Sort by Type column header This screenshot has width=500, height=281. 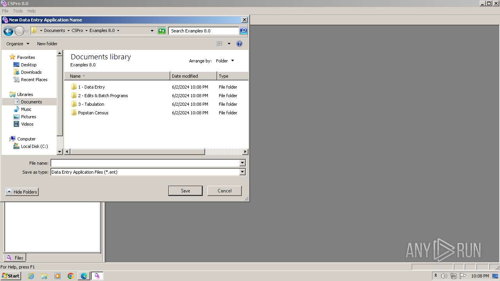click(232, 76)
